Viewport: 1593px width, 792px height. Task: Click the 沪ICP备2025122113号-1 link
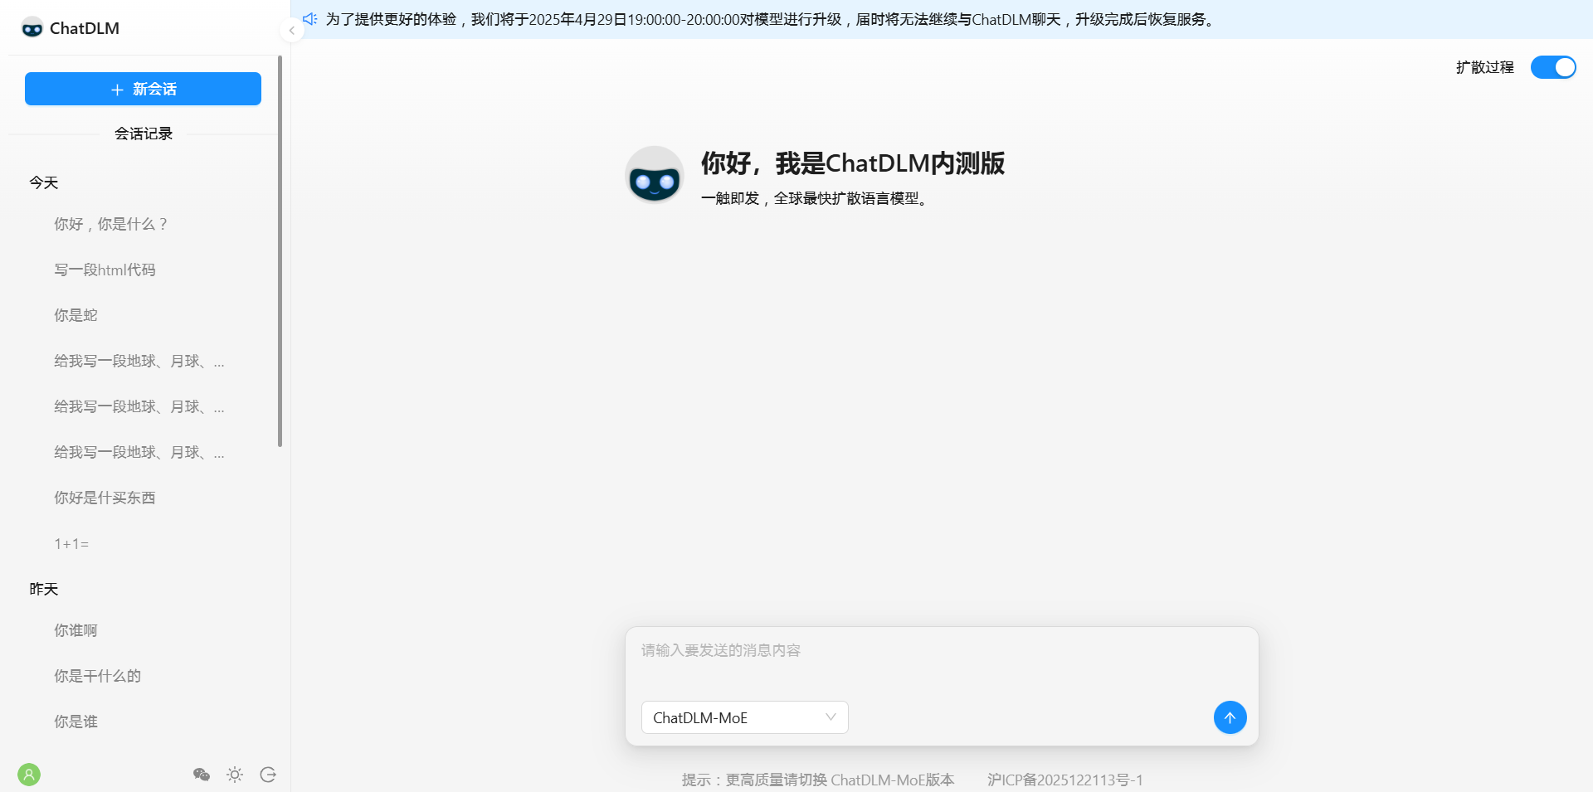pos(1064,780)
